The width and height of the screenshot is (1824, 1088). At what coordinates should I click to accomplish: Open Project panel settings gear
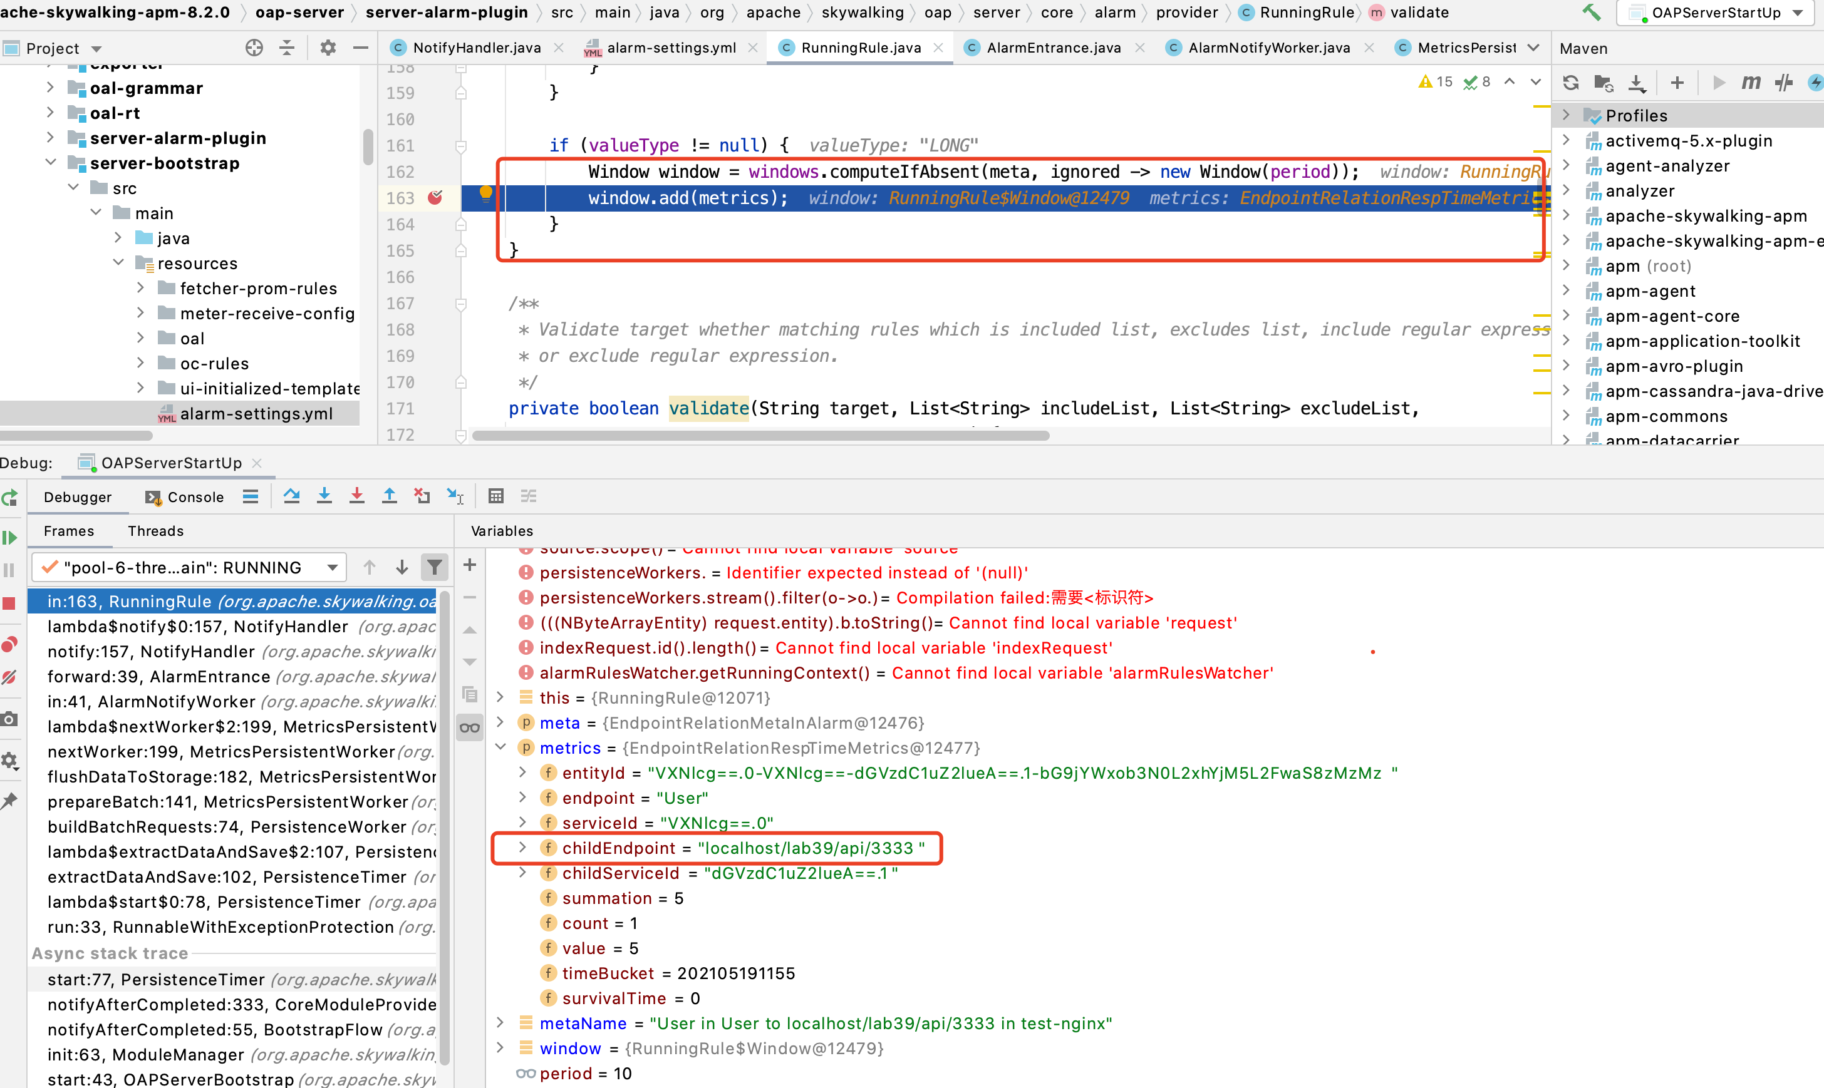pos(328,47)
